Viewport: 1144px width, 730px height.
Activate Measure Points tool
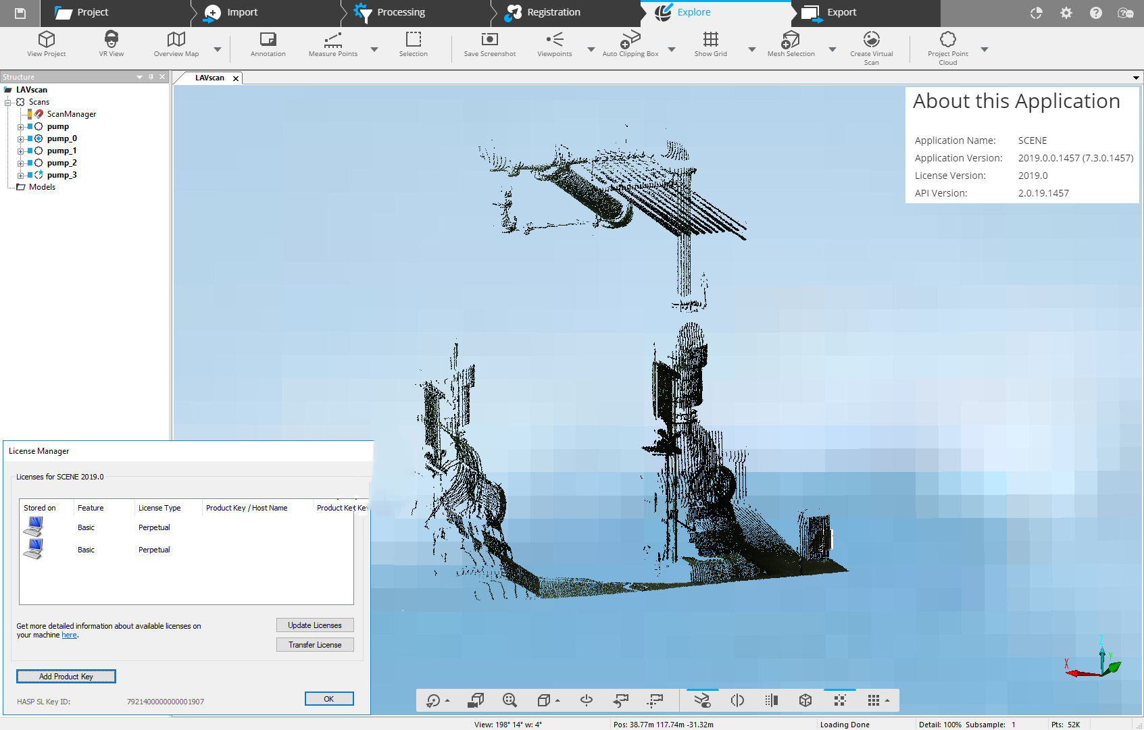click(333, 44)
